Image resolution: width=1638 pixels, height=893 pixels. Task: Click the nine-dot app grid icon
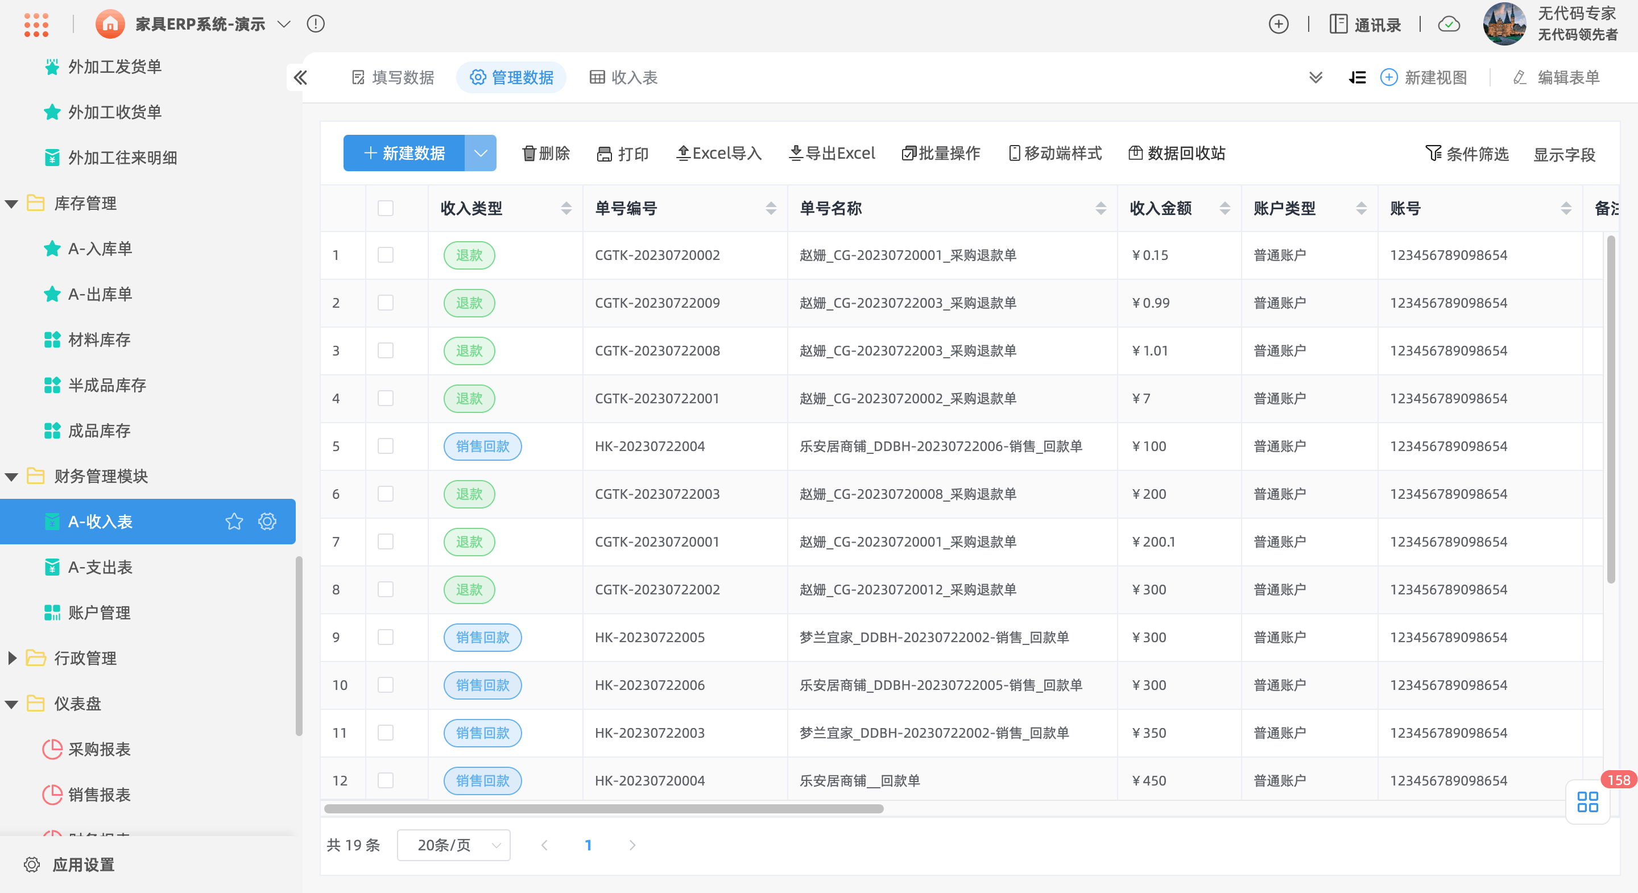click(x=36, y=24)
